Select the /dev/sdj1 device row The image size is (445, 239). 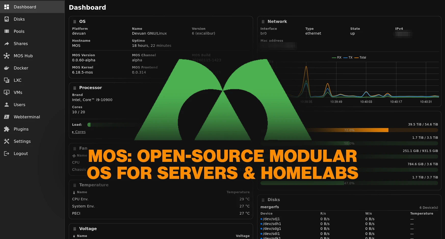[271, 219]
